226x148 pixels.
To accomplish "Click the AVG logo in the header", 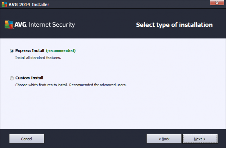I will pyautogui.click(x=14, y=25).
